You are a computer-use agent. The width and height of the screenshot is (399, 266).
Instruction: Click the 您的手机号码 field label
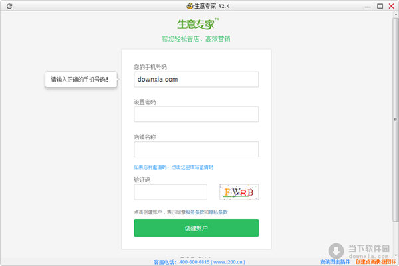tap(150, 67)
